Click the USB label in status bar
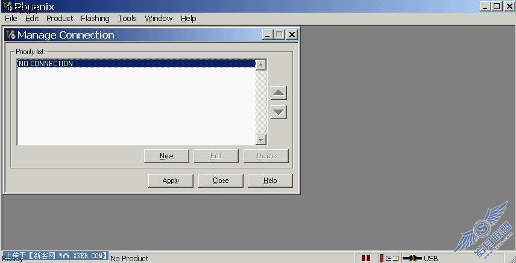This screenshot has width=516, height=263. click(x=431, y=259)
